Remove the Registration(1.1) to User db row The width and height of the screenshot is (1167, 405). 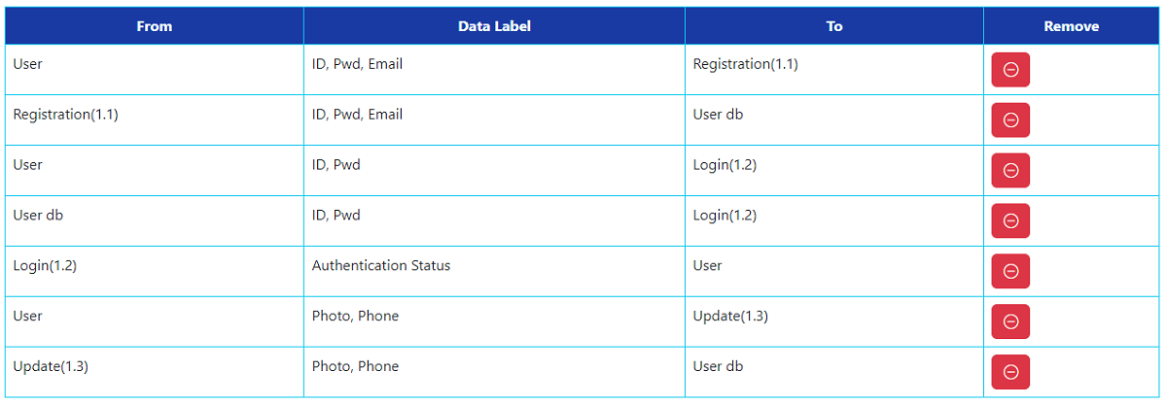point(1010,120)
